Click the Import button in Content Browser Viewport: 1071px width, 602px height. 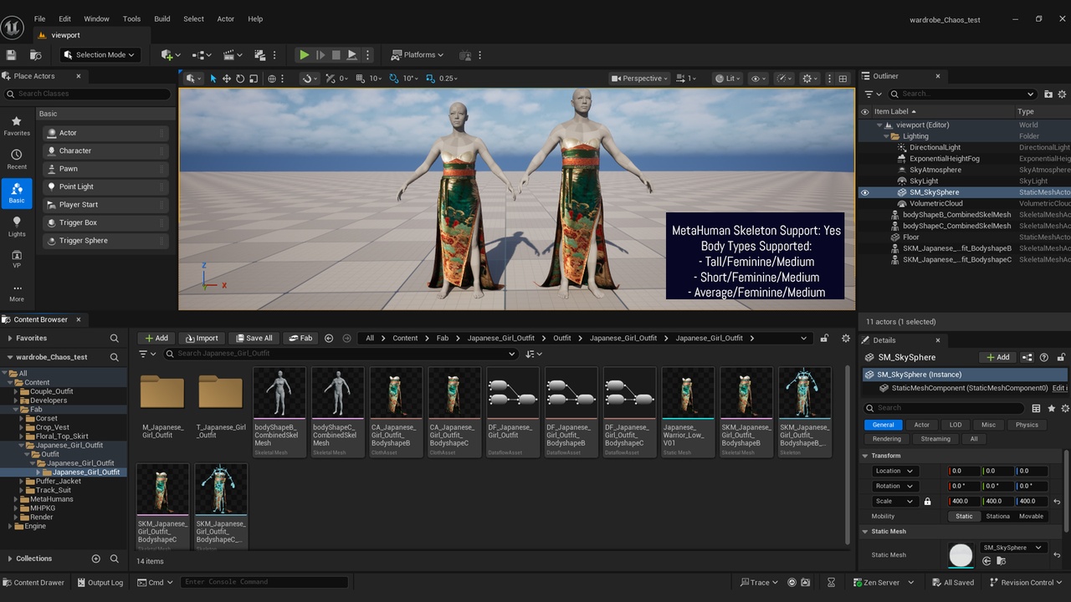pos(201,338)
